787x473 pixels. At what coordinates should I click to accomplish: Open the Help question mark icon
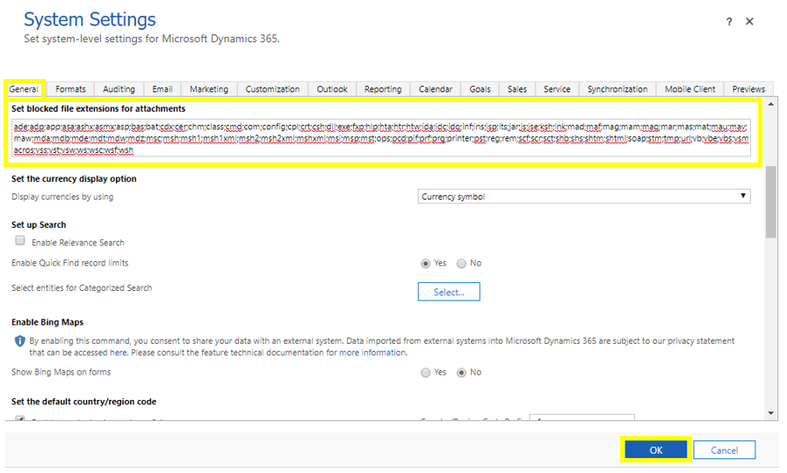pyautogui.click(x=729, y=22)
